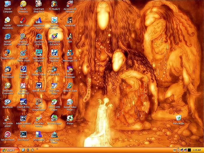Select the InterActual Player icon
Image resolution: width=204 pixels, height=153 pixels.
pyautogui.click(x=39, y=20)
